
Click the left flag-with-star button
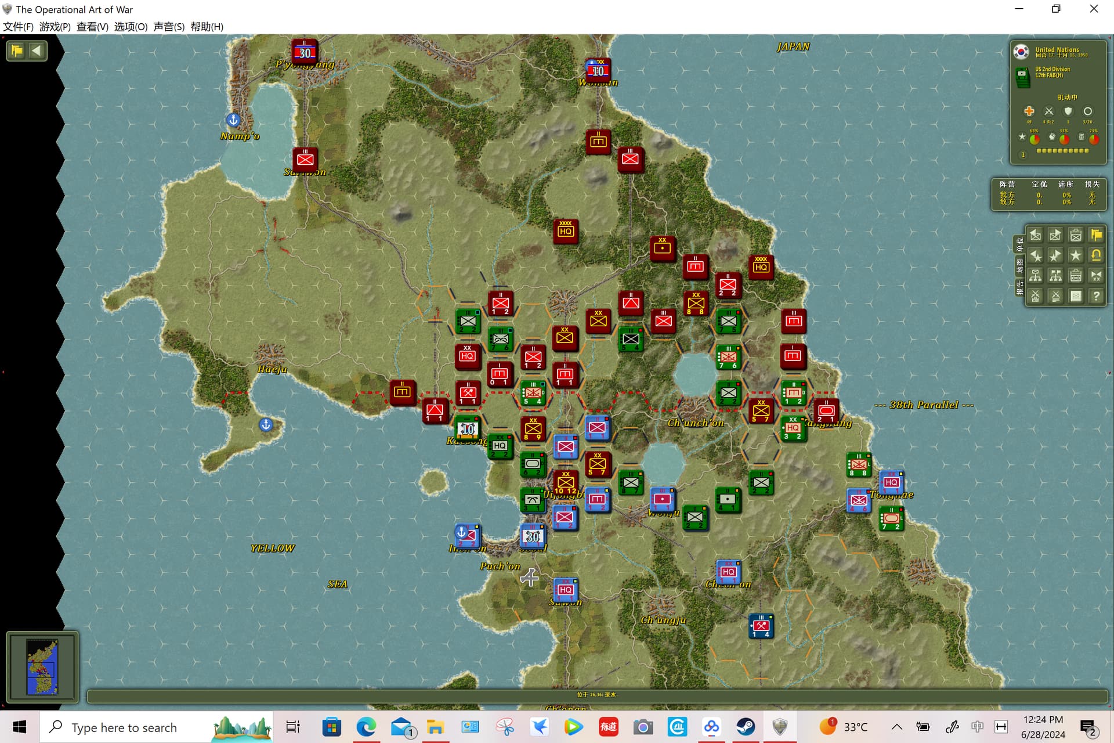[x=1035, y=255]
